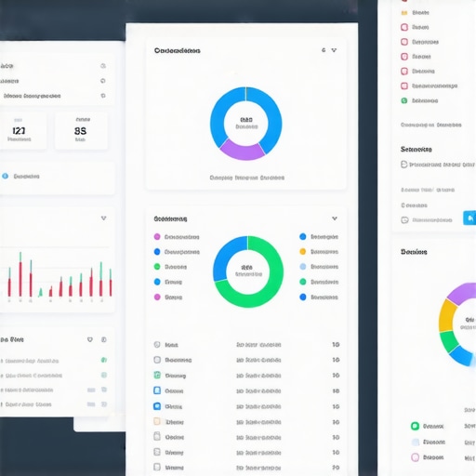Click the small green triangle bar in the bar chart
The width and height of the screenshot is (476, 476).
tap(40, 293)
